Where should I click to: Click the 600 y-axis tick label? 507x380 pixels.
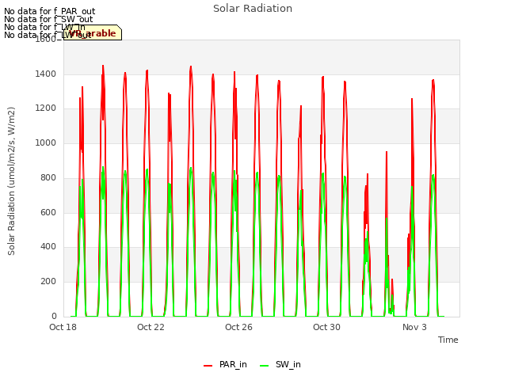pos(48,212)
